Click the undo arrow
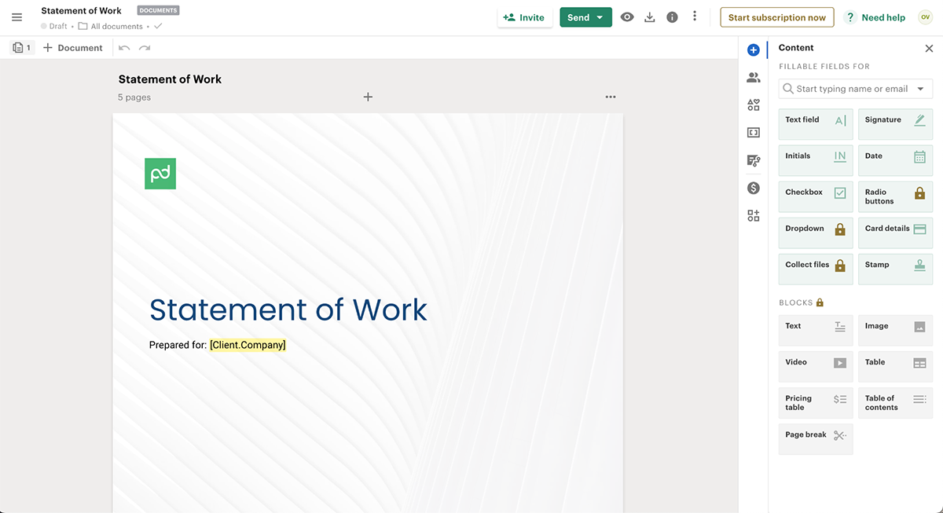 coord(124,48)
